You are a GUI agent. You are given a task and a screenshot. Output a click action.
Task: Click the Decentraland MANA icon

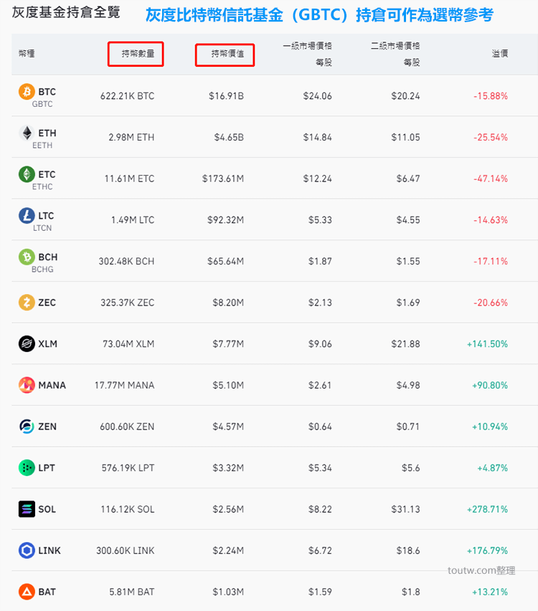pos(27,385)
